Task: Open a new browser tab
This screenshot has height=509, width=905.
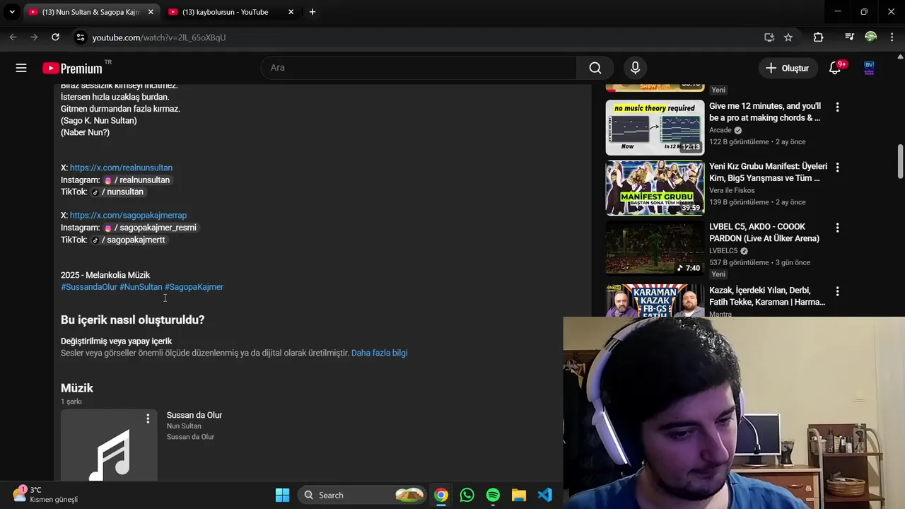Action: click(x=313, y=12)
